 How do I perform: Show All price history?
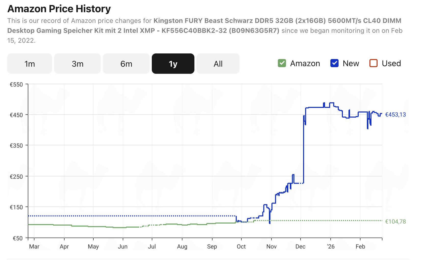tap(218, 64)
